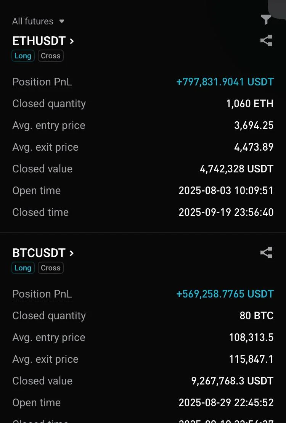
Task: Open BTCUSDT contract details chevron
Action: [72, 253]
